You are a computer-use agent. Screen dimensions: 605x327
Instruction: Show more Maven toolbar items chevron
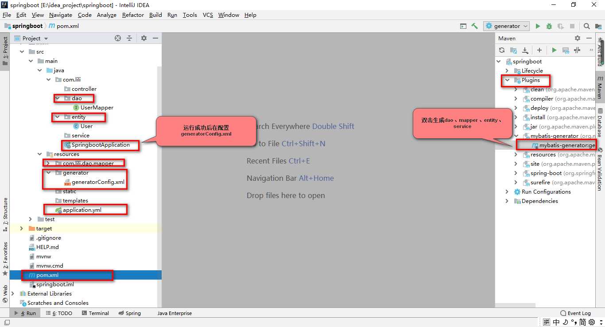[591, 50]
